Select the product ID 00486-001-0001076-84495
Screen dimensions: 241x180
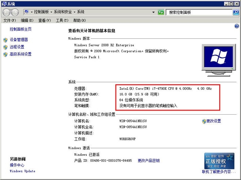tap(111, 161)
